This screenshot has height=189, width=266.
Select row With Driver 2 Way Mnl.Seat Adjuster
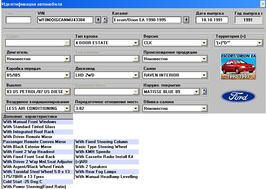tap(38, 162)
